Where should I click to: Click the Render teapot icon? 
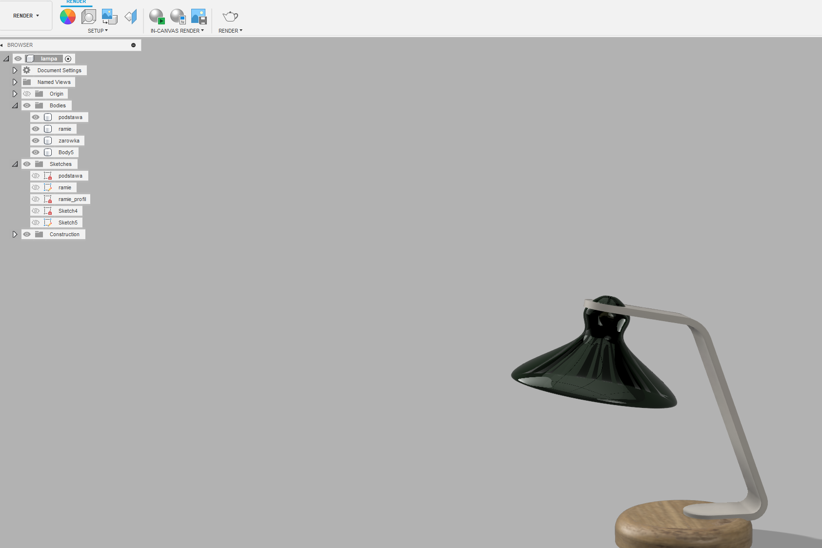pos(230,17)
